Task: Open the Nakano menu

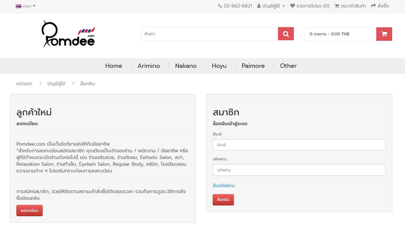Action: pos(186,66)
